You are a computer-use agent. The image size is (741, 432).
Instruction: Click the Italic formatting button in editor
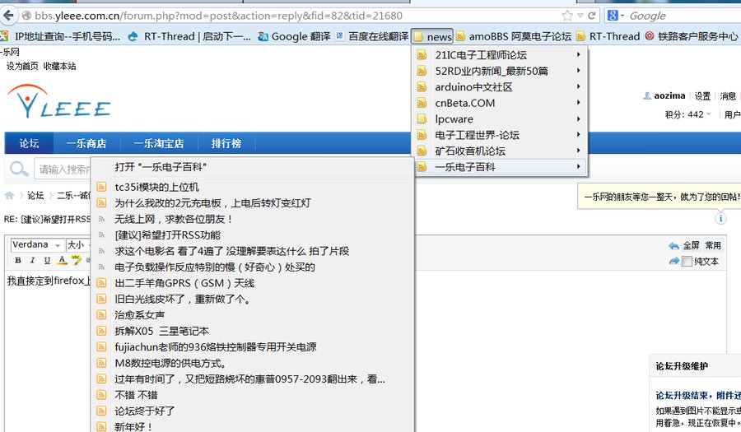(x=33, y=261)
